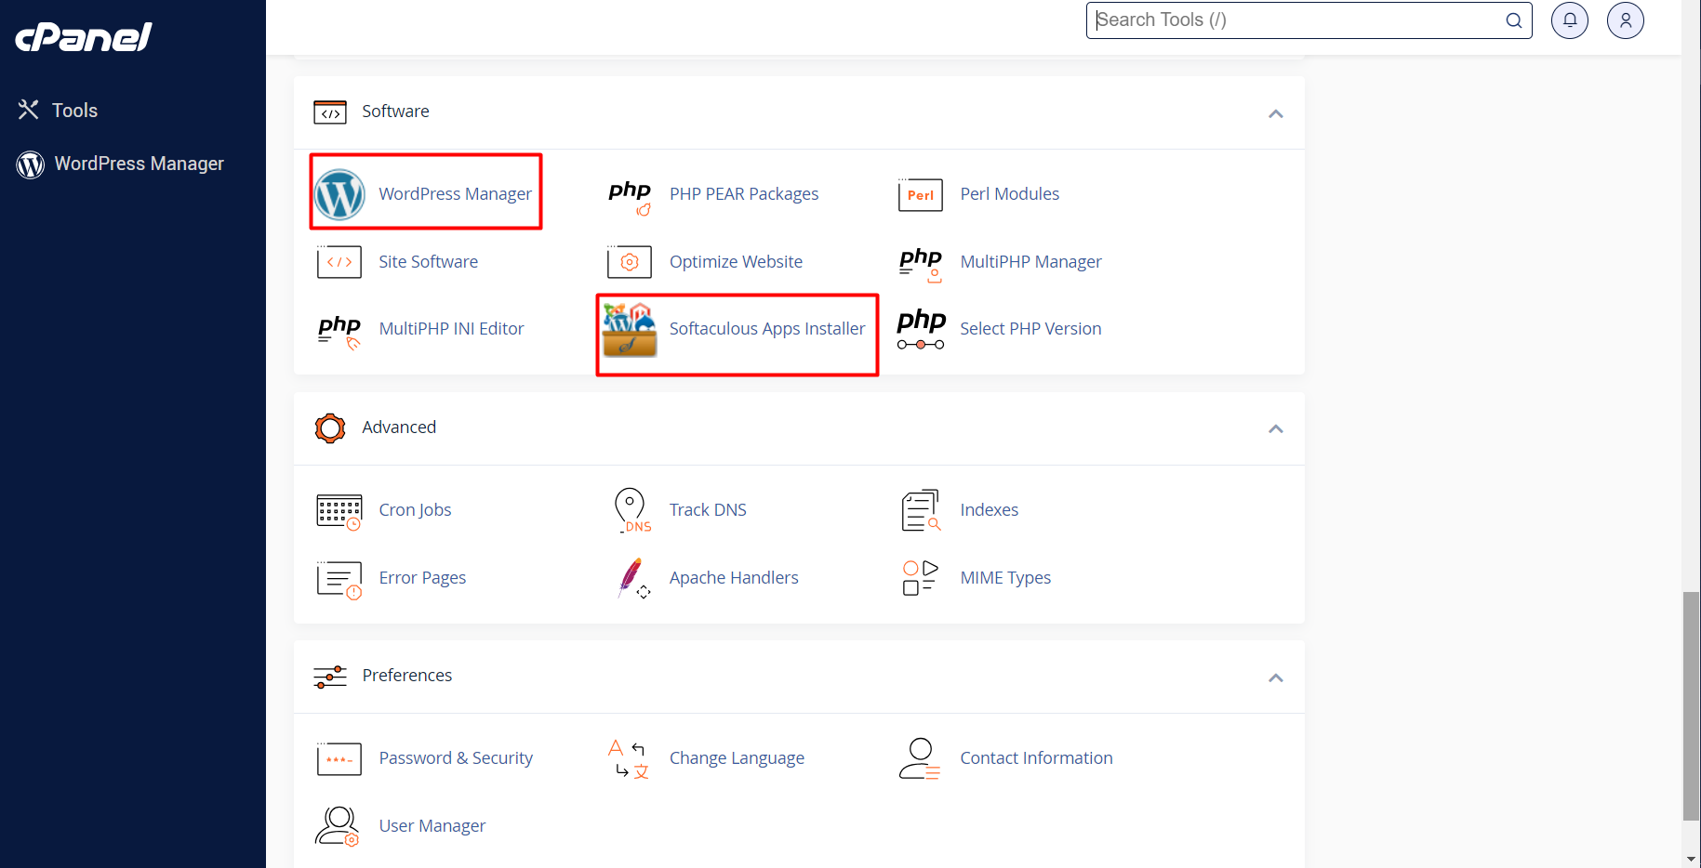Viewport: 1701px width, 868px height.
Task: Open the notifications bell icon
Action: click(x=1570, y=20)
